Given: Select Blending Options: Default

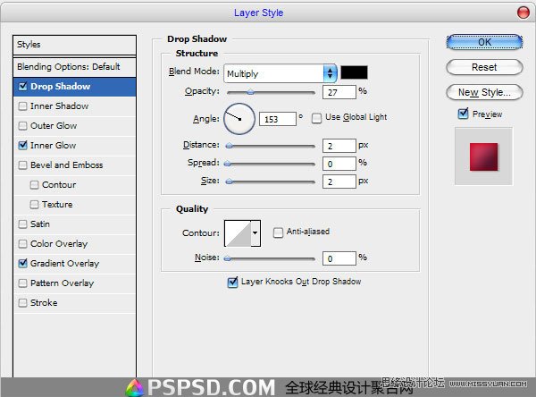Looking at the screenshot, I should tap(74, 67).
